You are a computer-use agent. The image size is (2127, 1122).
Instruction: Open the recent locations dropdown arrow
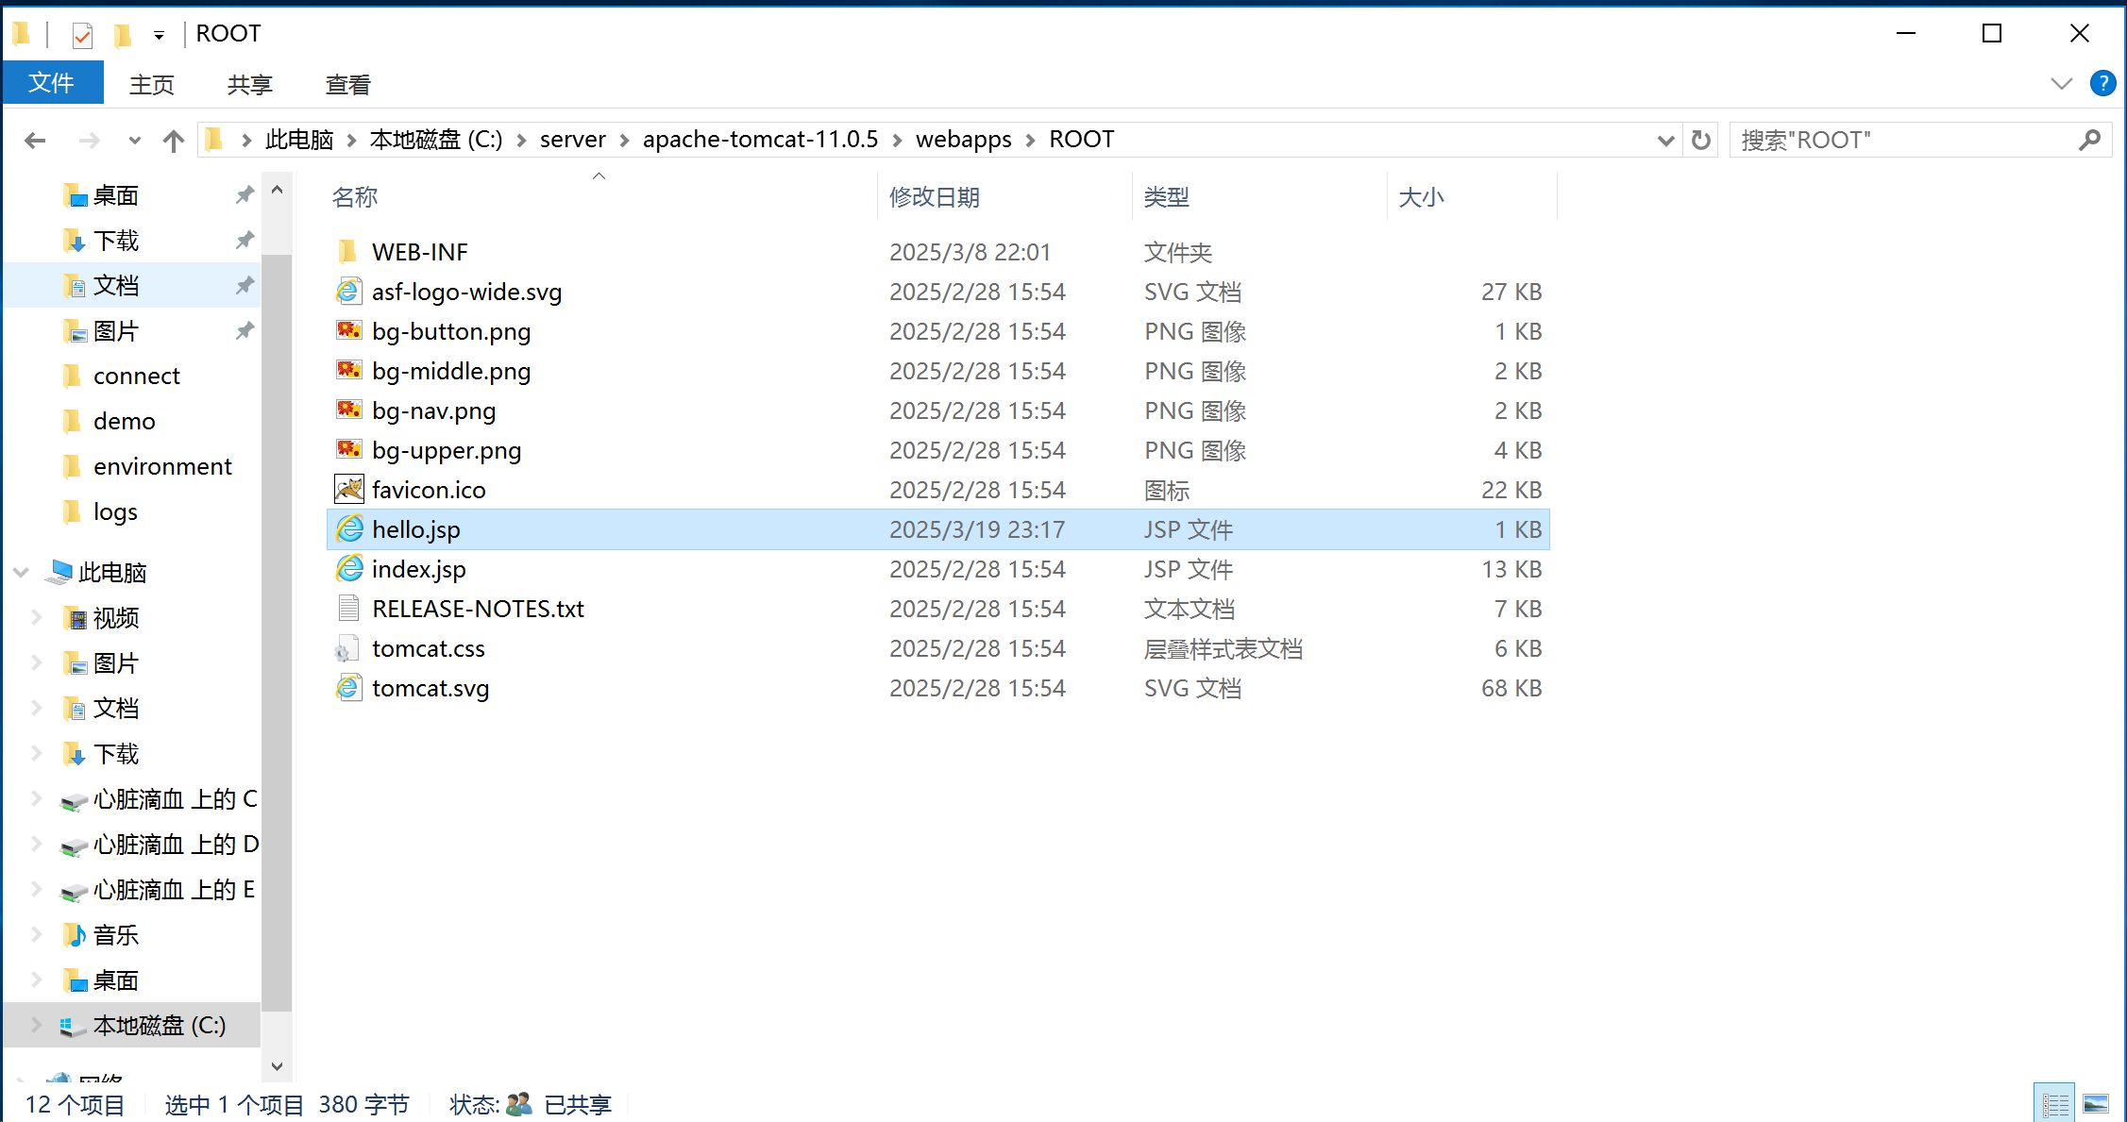[134, 141]
